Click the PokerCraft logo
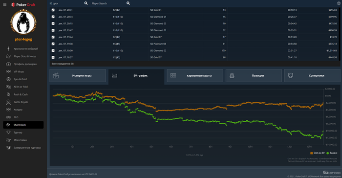Screen dimensions: 342x178 tap(23, 4)
